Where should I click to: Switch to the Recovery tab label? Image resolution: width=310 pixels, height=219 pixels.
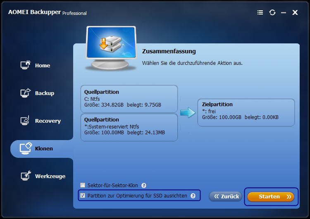coord(48,121)
